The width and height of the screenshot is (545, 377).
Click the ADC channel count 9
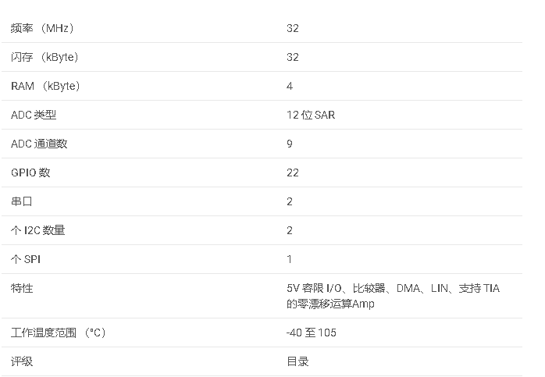click(290, 144)
